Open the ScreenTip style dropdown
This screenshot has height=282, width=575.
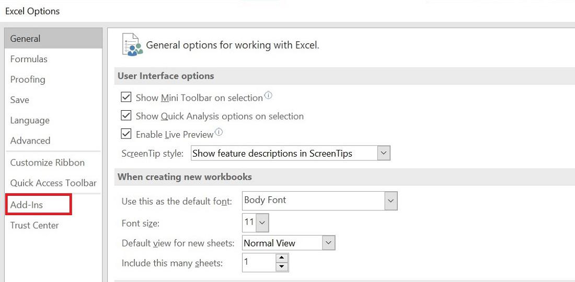point(384,153)
